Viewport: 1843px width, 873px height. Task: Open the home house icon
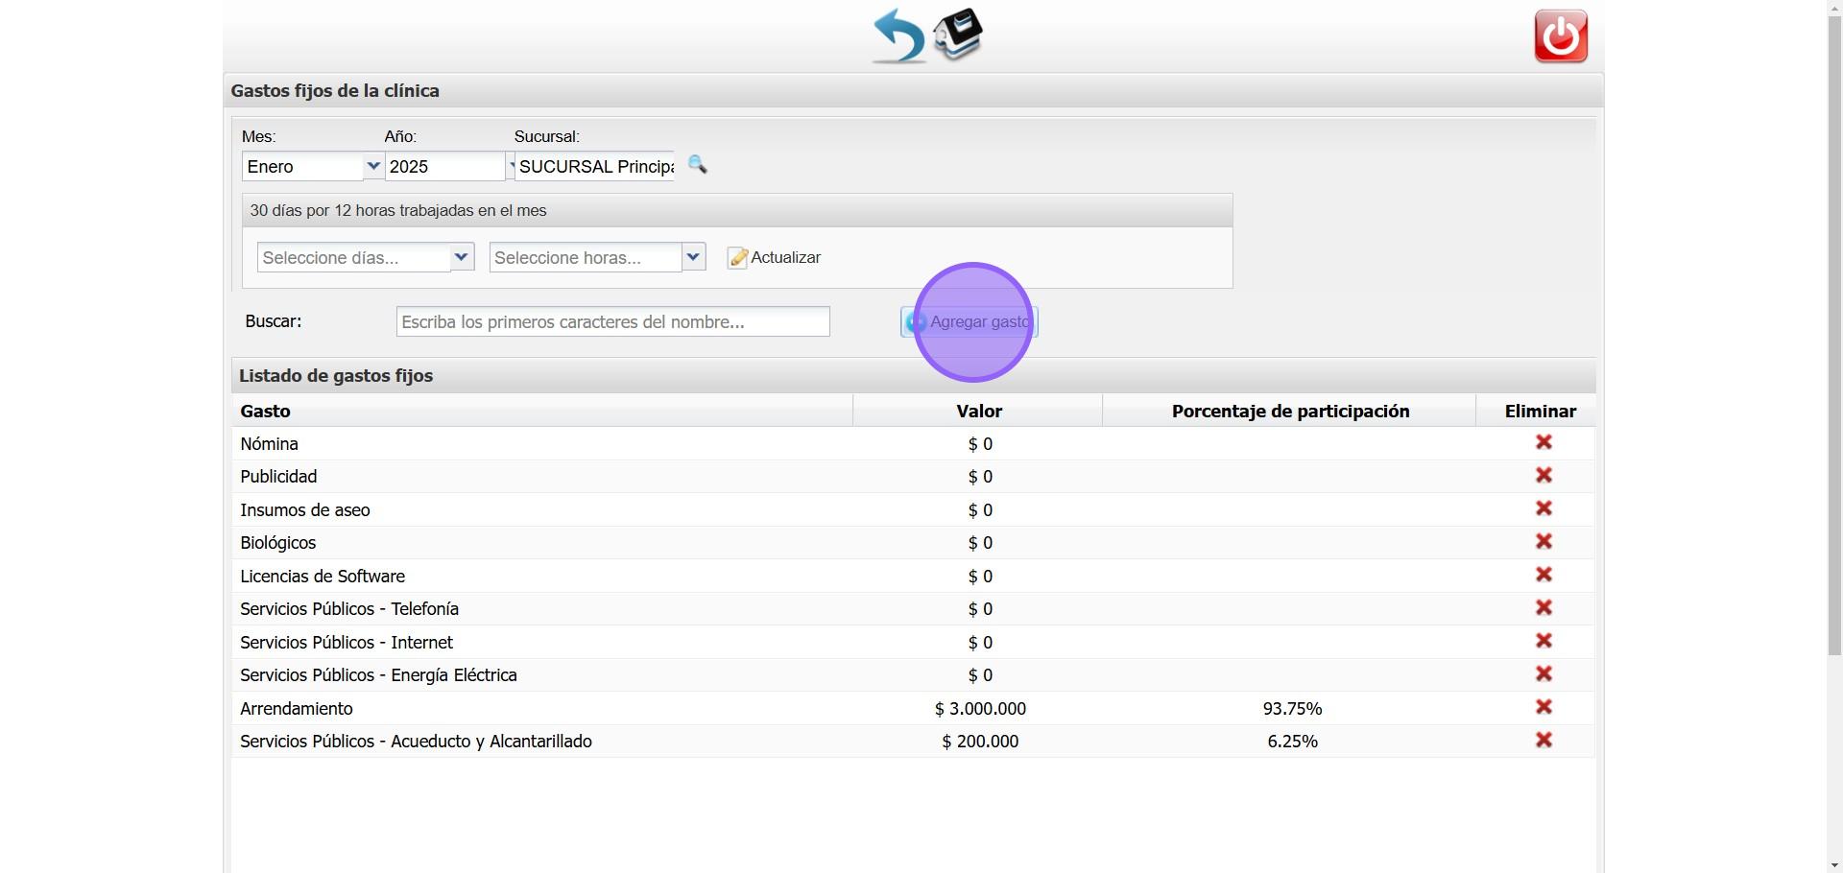pyautogui.click(x=958, y=35)
